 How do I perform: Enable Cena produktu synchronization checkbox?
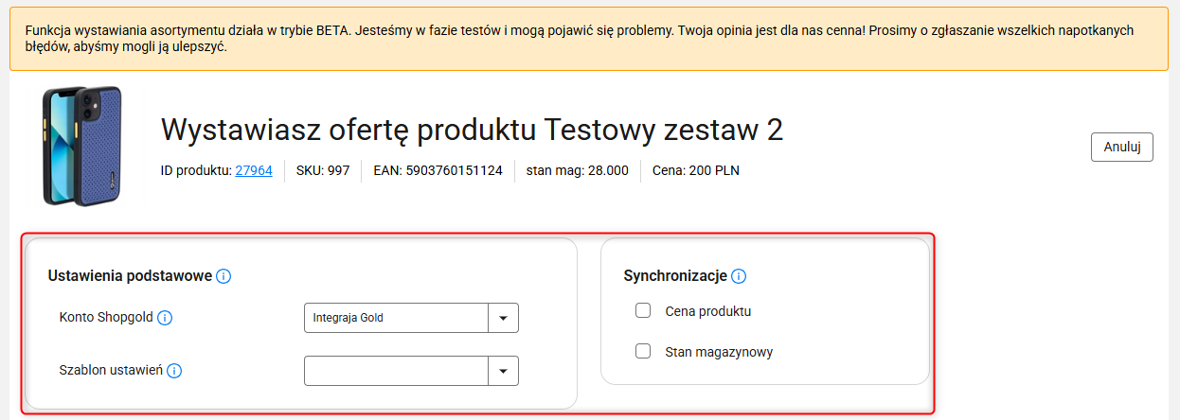(643, 310)
